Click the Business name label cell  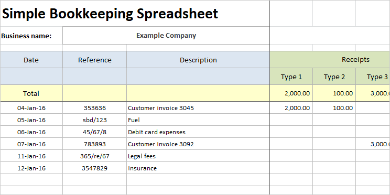(x=31, y=36)
